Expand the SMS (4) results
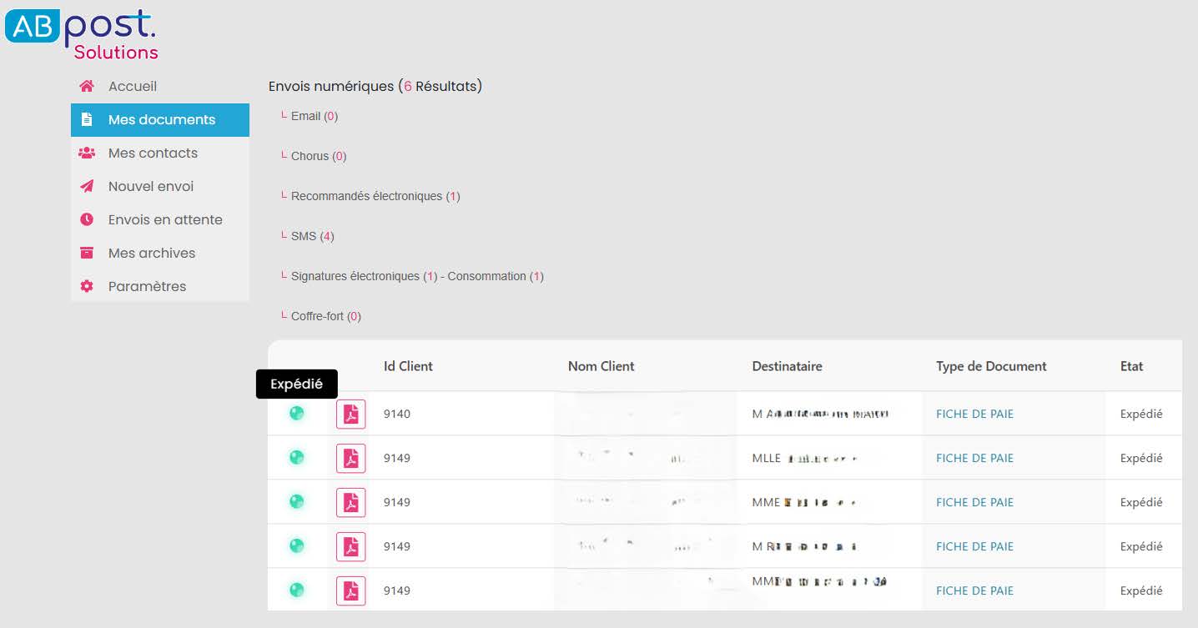Screen dimensions: 1198x628 click(x=312, y=236)
